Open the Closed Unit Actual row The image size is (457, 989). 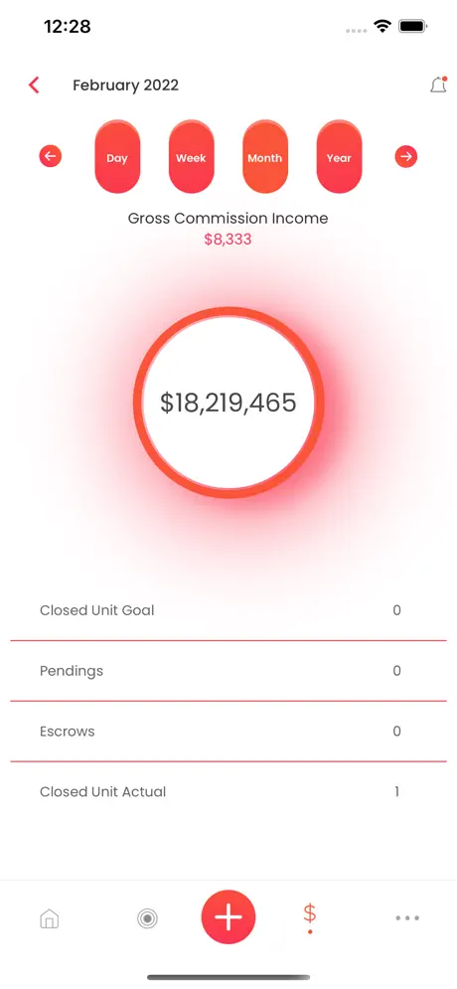point(228,792)
